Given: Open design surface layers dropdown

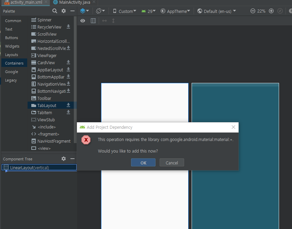Looking at the screenshot, I should pyautogui.click(x=84, y=11).
